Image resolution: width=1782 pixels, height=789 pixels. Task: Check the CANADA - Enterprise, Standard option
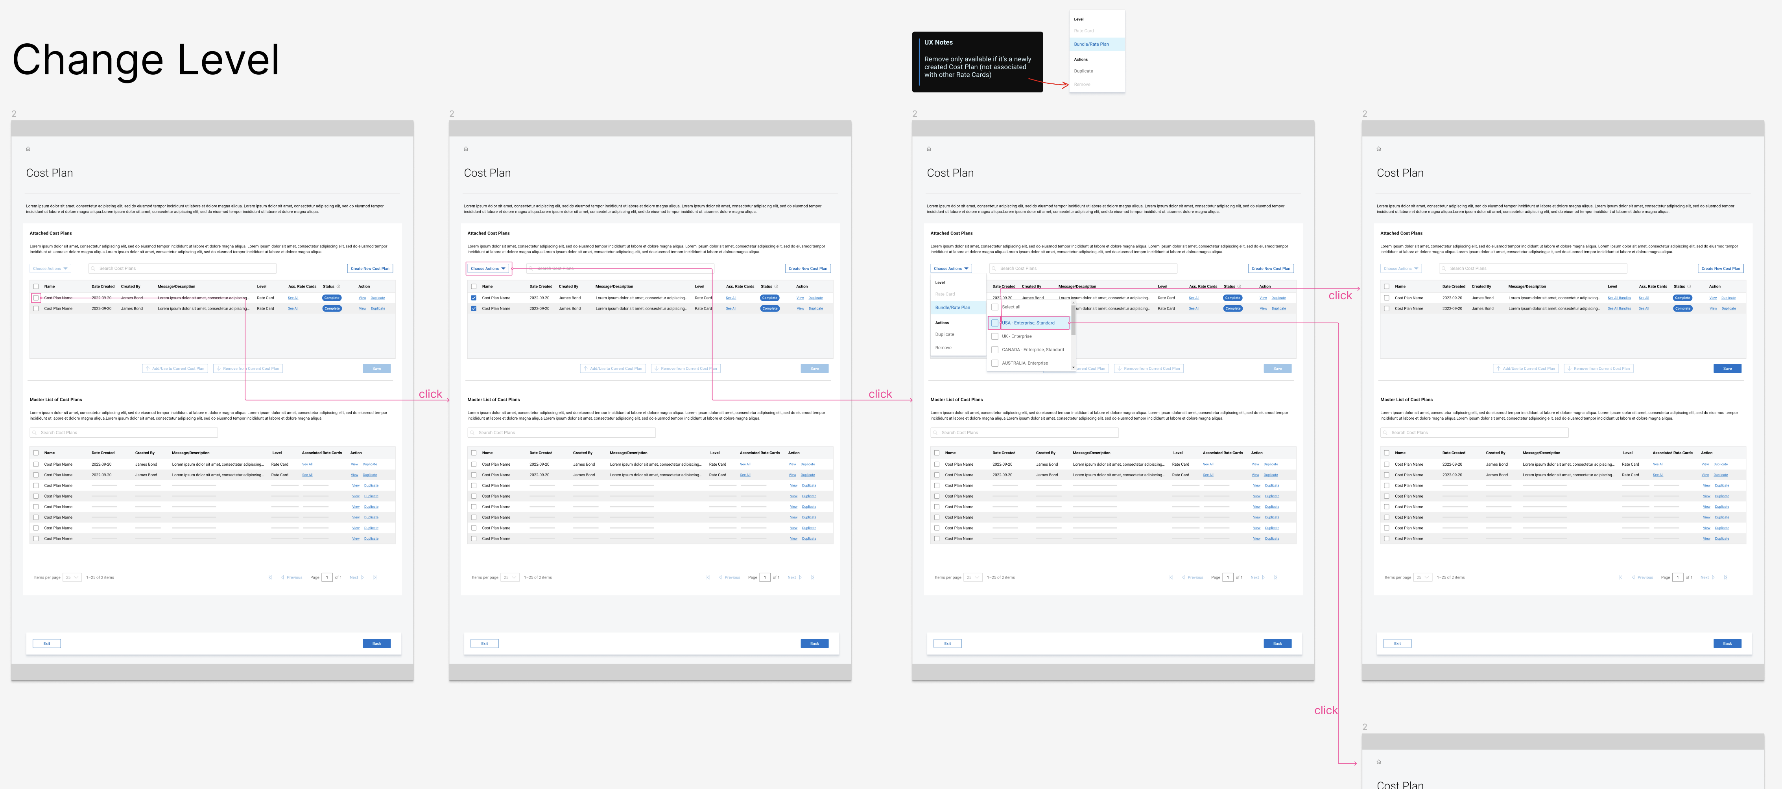pos(995,350)
